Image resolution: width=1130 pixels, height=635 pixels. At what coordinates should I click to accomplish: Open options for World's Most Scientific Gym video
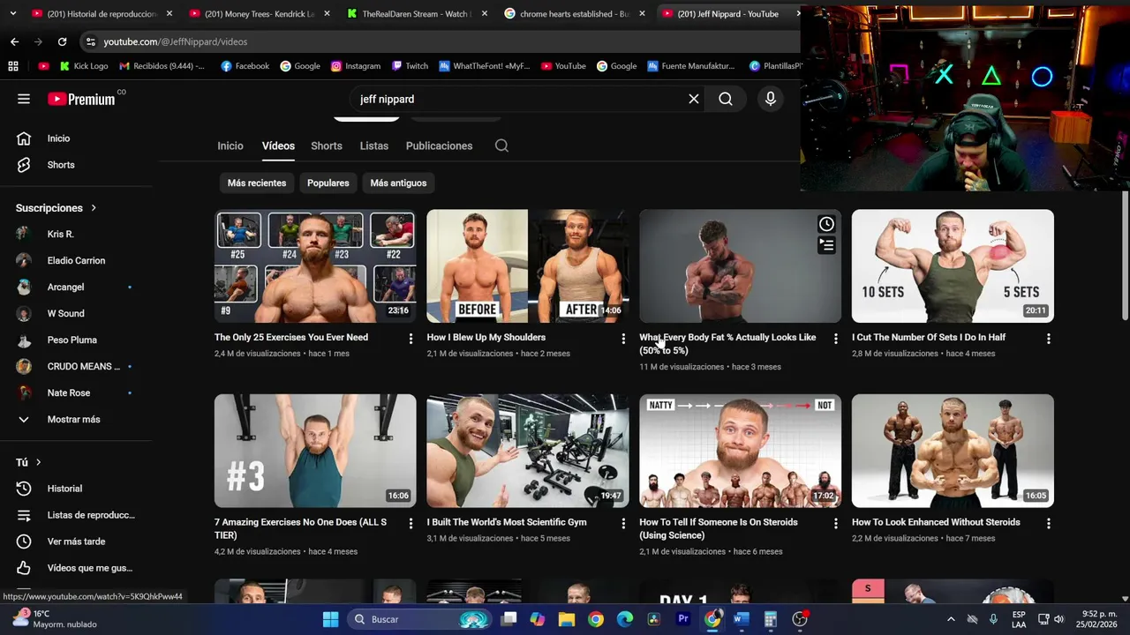(x=623, y=524)
